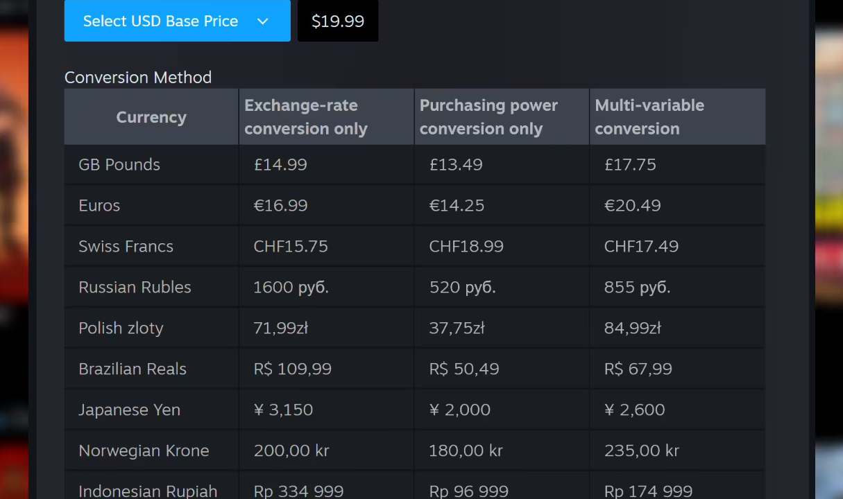Viewport: 843px width, 499px height.
Task: Select the Purchasing power conversion only header
Action: [x=488, y=117]
